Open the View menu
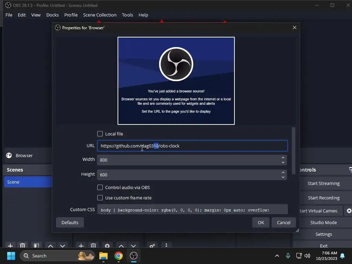Screen dimensions: 352x264 coord(36,15)
